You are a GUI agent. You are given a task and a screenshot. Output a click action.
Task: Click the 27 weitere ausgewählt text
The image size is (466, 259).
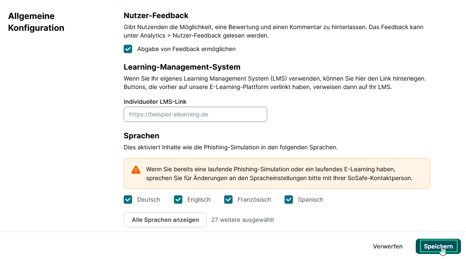click(243, 220)
